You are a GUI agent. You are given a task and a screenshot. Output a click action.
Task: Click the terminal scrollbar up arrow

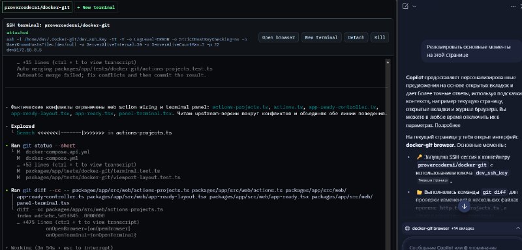tap(388, 62)
